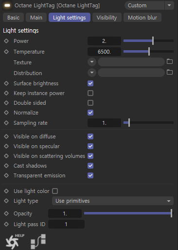The image size is (178, 250).
Task: Toggle Visible on scattering volumes checkbox
Action: point(90,156)
